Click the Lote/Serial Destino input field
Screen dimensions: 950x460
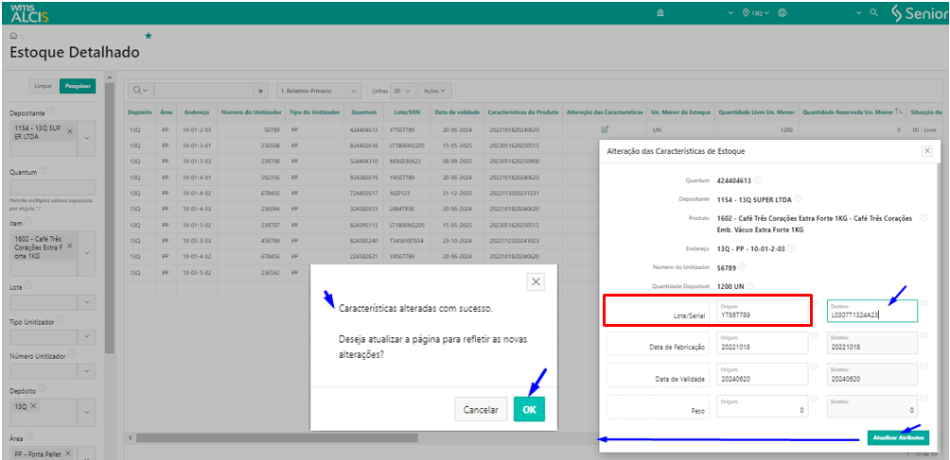[x=871, y=315]
